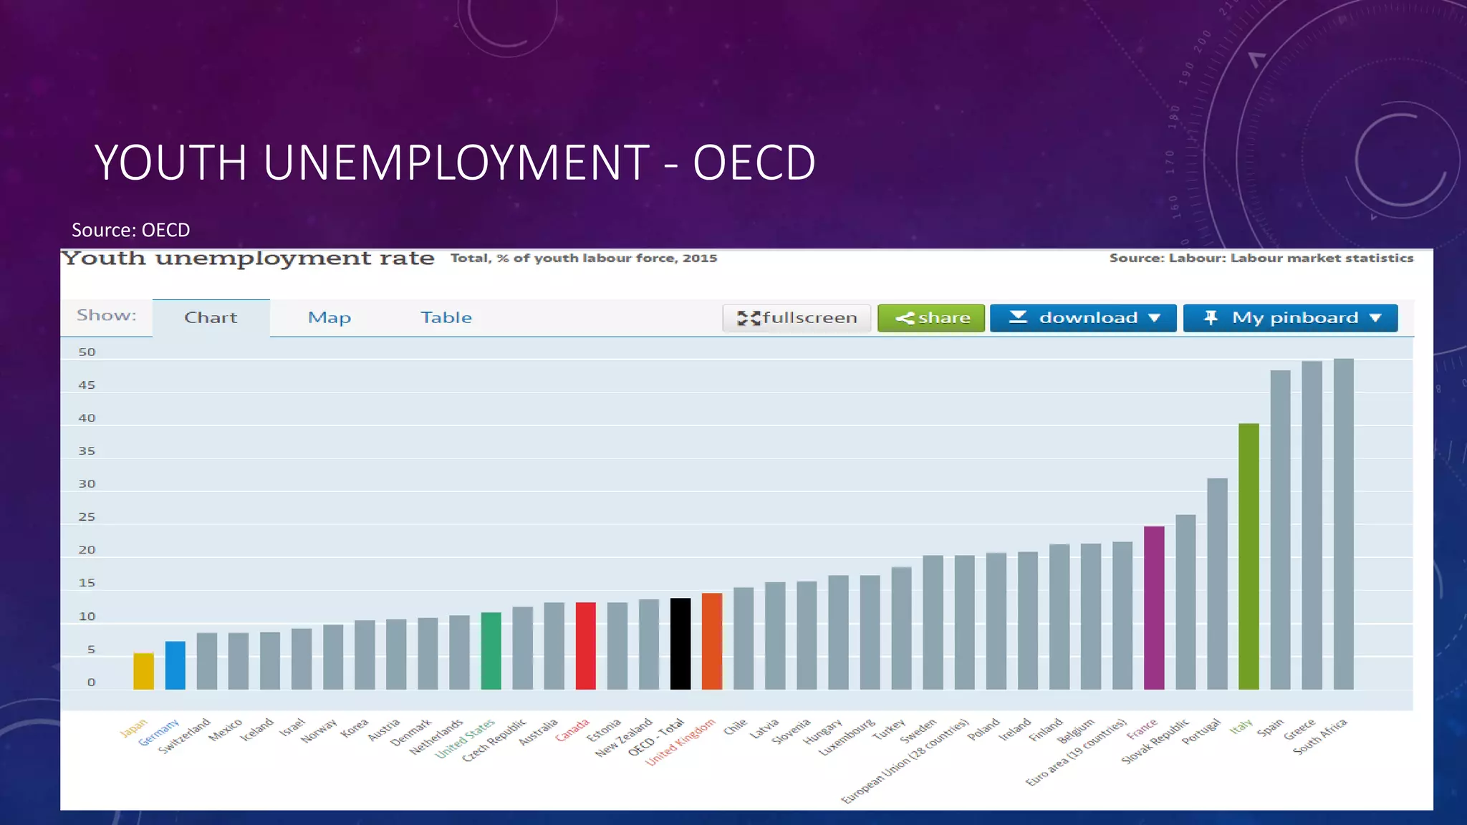
Task: Click the 'United Kingdom' axis label
Action: 680,742
